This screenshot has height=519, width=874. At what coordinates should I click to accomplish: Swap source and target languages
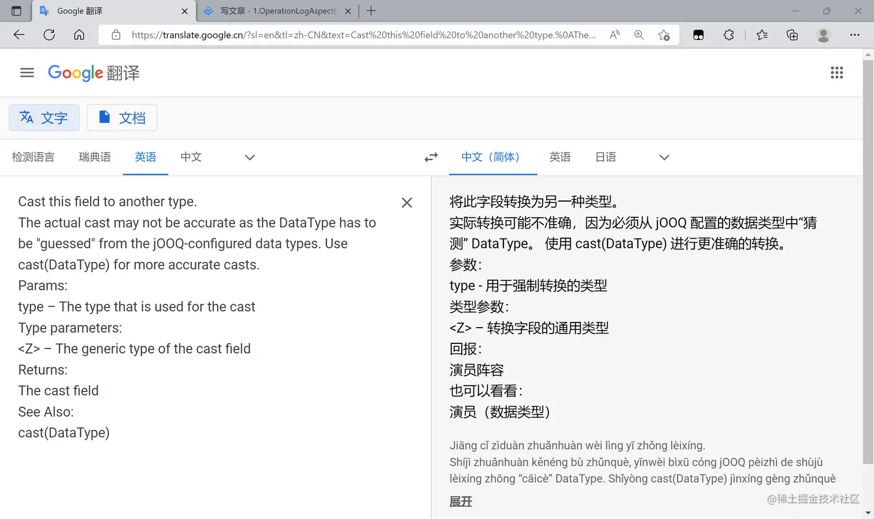coord(431,157)
